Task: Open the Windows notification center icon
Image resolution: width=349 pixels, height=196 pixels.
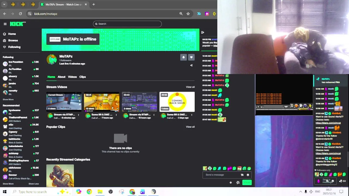Action: click(x=341, y=192)
